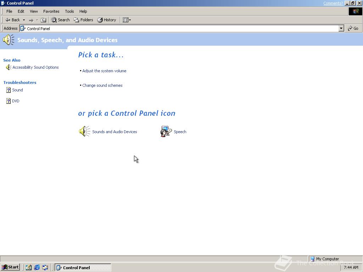Click the Show Desktop Quick Launch icon
Image resolution: width=363 pixels, height=272 pixels.
[x=29, y=267]
